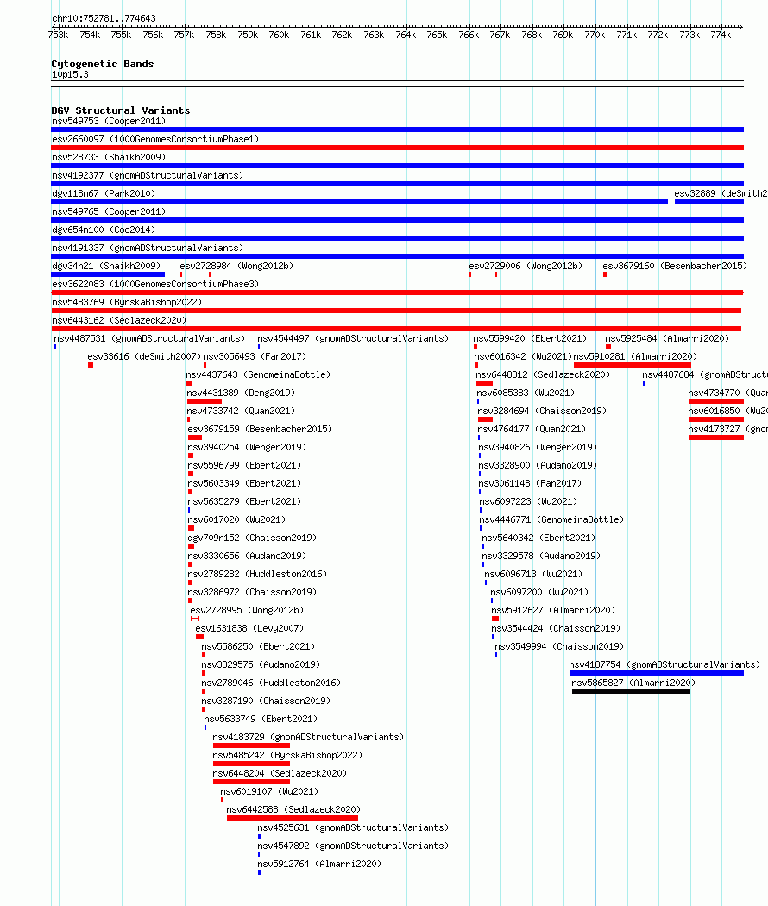768x906 pixels.
Task: Open nsv6019107 (Wu2021) variant
Action: (x=269, y=791)
